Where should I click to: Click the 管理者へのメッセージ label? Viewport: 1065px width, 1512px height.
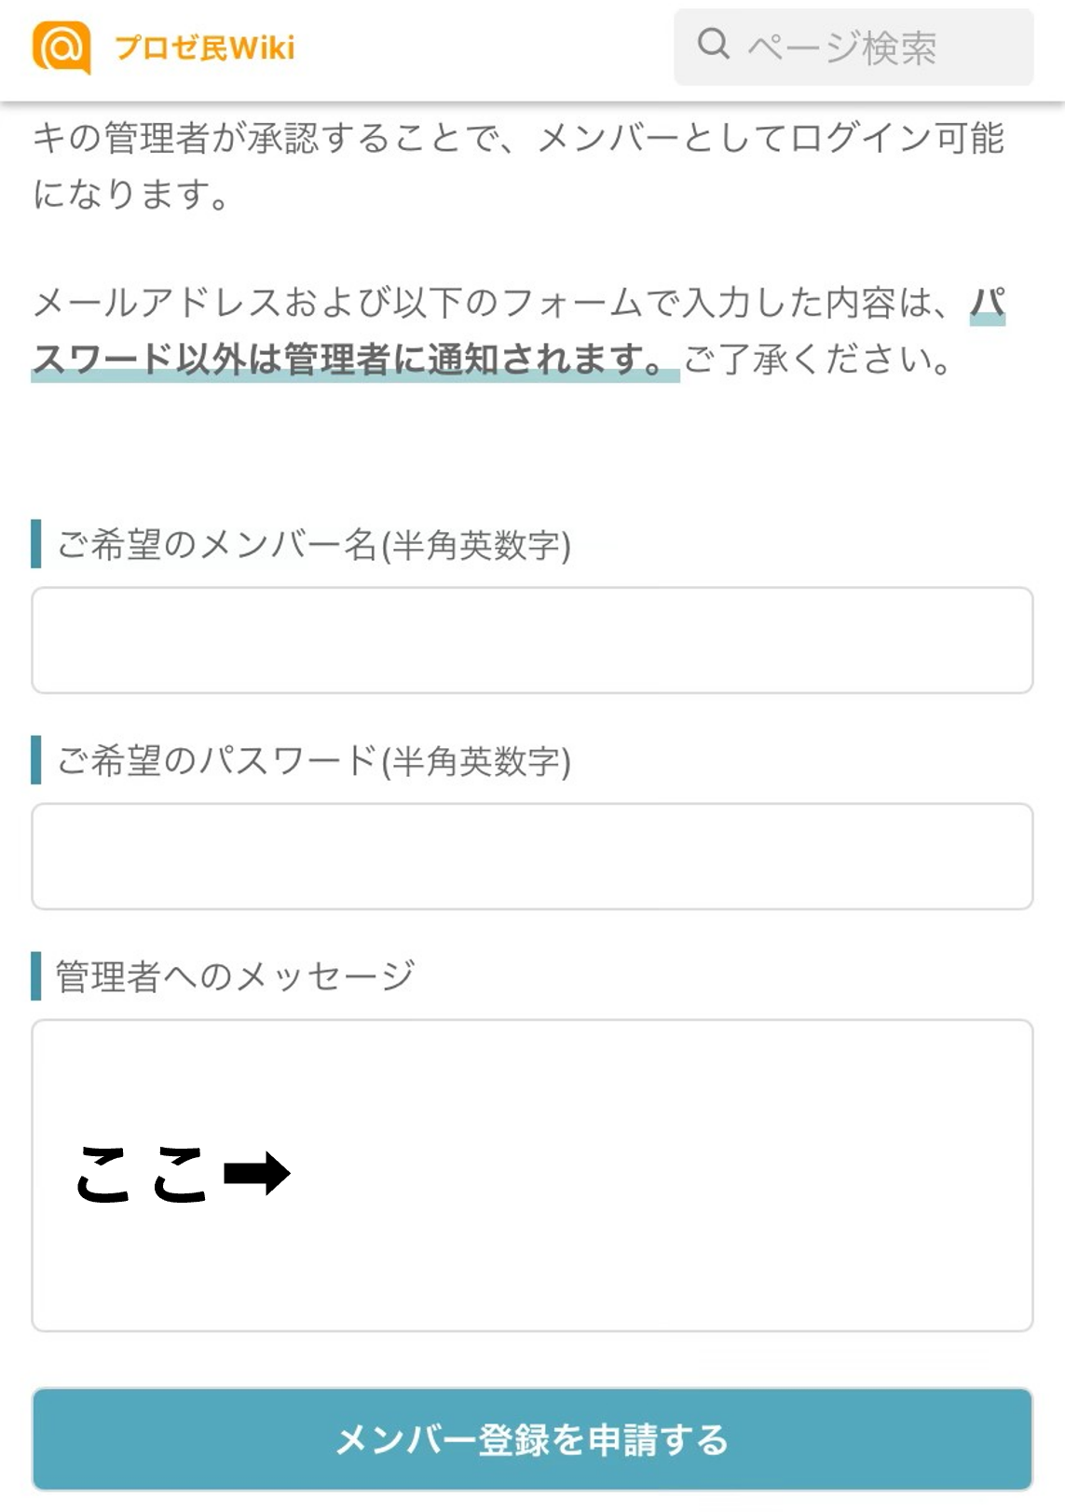[x=236, y=976]
